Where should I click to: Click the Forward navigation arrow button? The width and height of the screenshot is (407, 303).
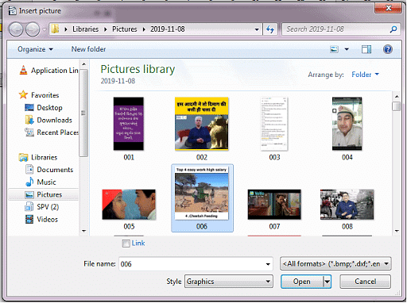click(33, 29)
